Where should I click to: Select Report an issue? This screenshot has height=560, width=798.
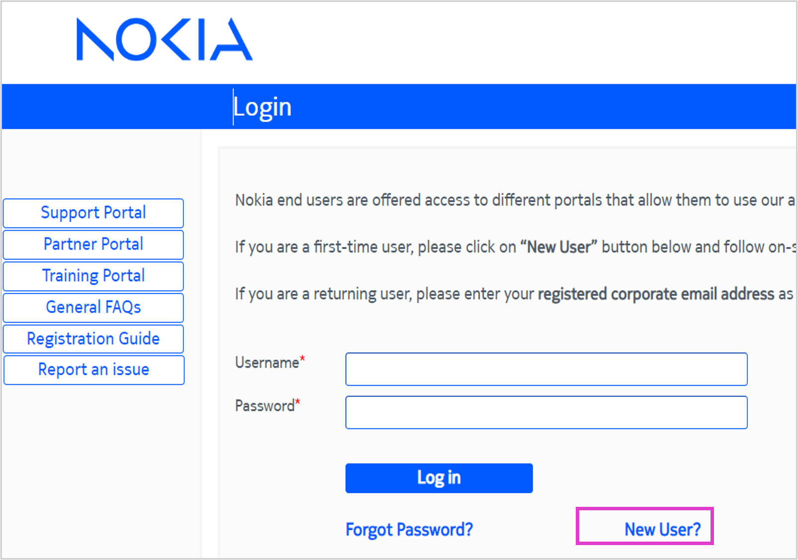pos(93,370)
